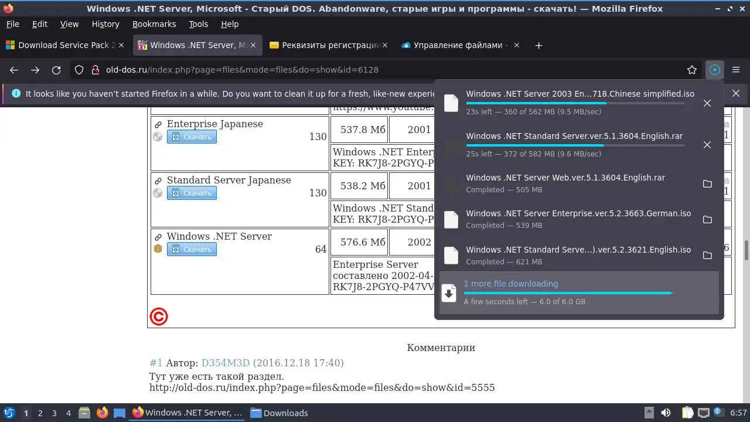This screenshot has width=750, height=422.
Task: Open the History menu
Action: 105,24
